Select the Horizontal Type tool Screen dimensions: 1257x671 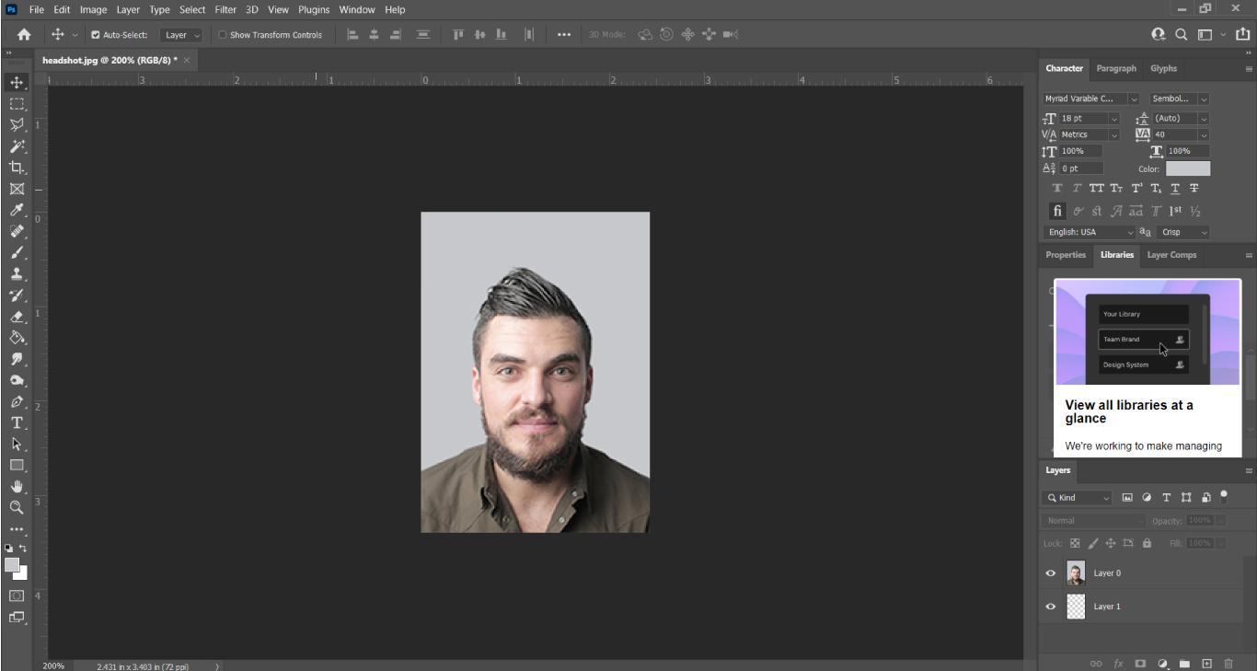coord(17,422)
